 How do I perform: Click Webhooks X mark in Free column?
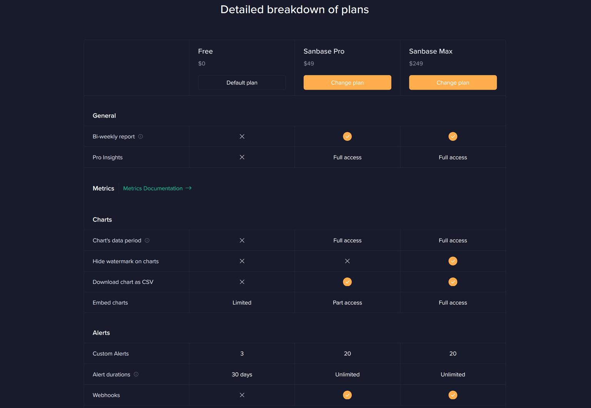(x=242, y=395)
